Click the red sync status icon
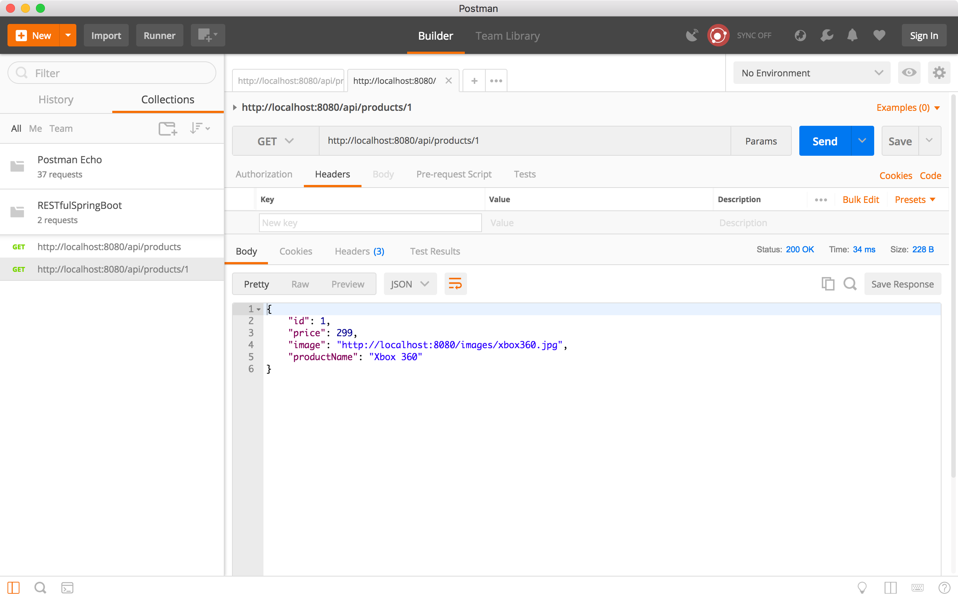Screen dimensions: 958x599 click(x=718, y=35)
